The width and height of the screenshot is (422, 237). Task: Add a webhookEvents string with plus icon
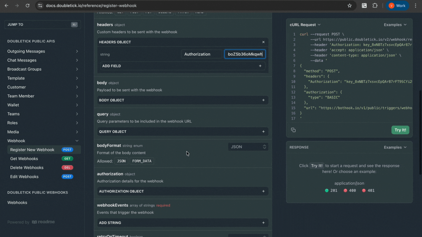(263, 223)
